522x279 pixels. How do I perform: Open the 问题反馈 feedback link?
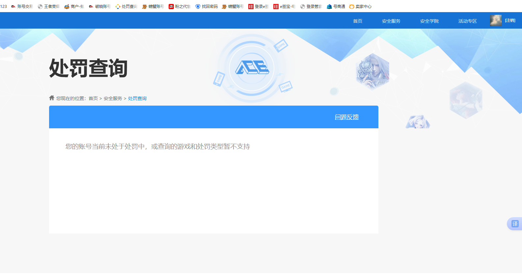(347, 117)
